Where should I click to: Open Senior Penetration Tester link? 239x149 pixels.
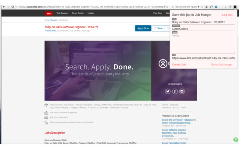point(174,143)
